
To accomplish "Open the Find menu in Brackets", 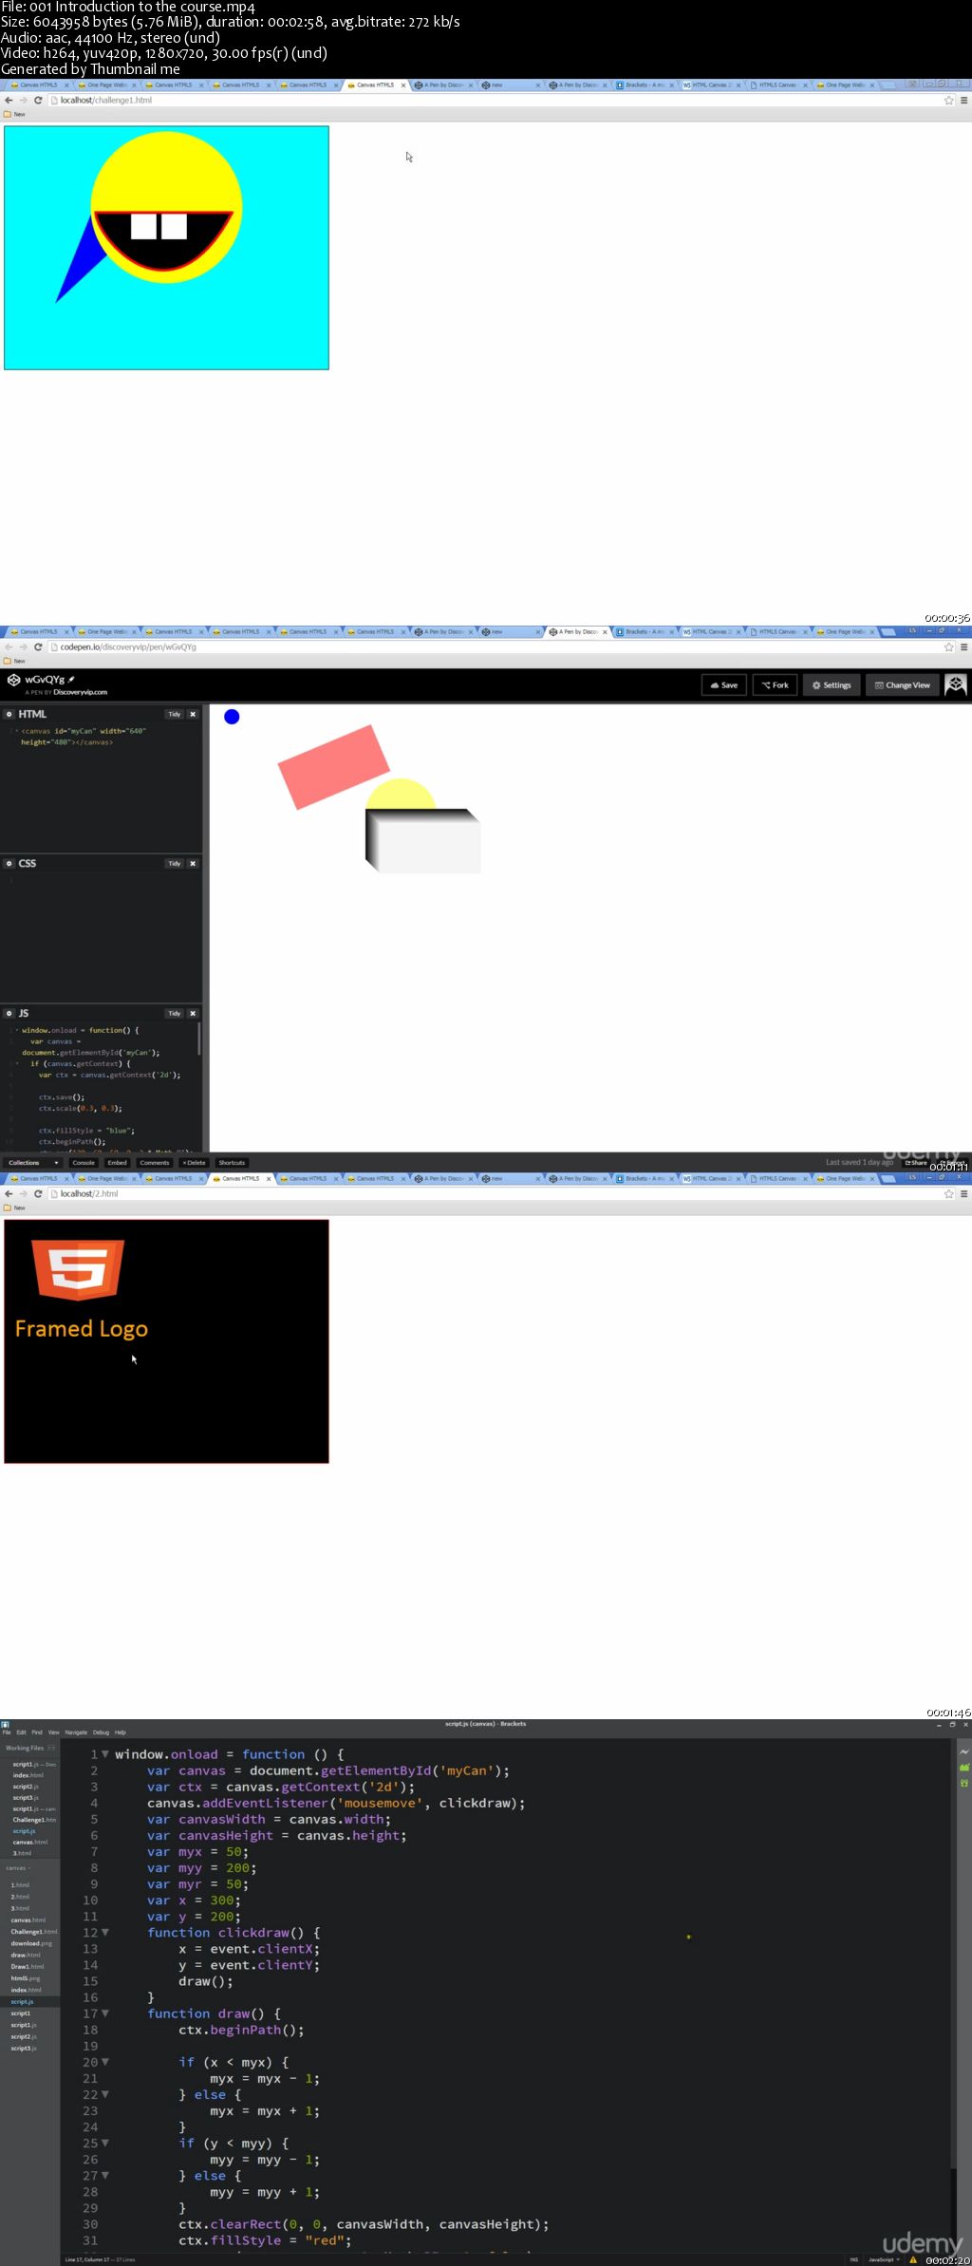I will 37,1732.
